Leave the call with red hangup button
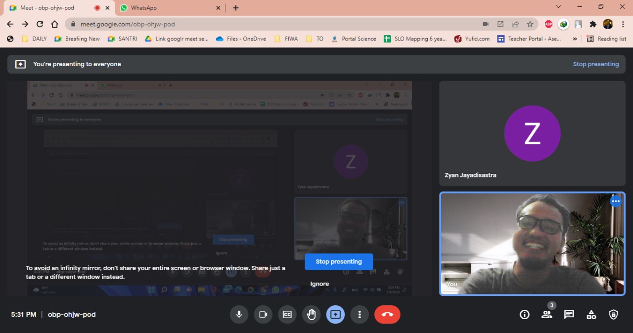 (x=387, y=315)
